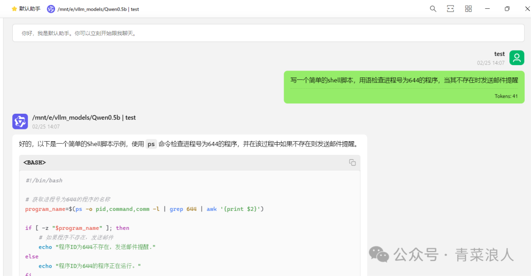Click the green user message bubble
The image size is (531, 276).
pos(404,87)
